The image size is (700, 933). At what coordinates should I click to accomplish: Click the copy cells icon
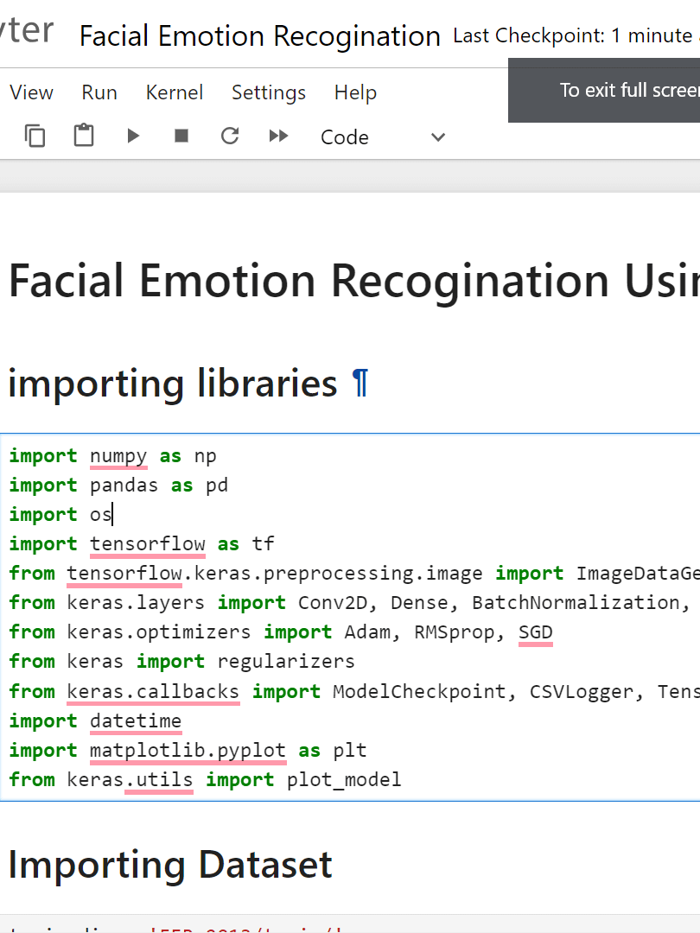[35, 136]
